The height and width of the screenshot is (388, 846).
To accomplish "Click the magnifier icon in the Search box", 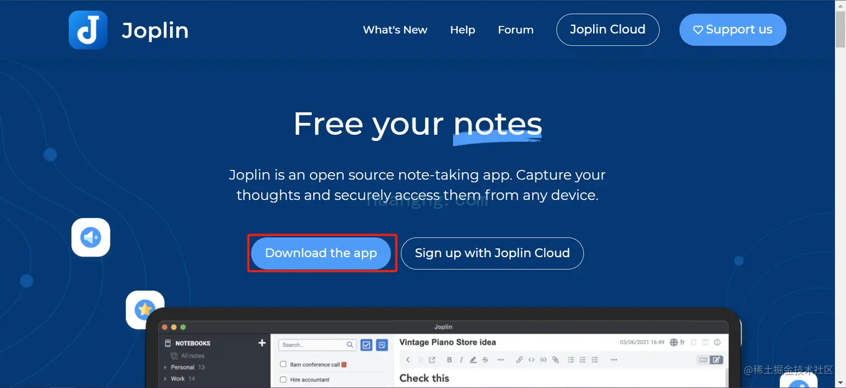I will [x=350, y=345].
